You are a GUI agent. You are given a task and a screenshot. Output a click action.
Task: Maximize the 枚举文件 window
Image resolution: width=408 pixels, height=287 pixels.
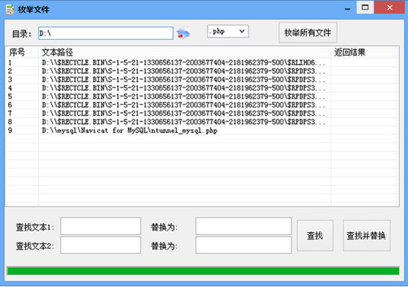coord(365,7)
